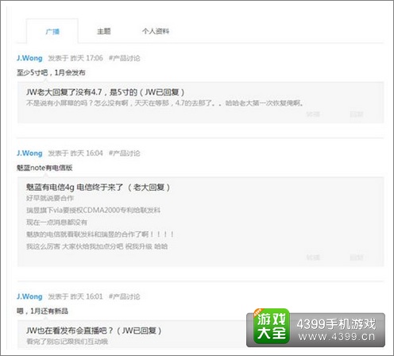Open thread titled JW也在看发布会直播吧？
This screenshot has height=356, width=394.
point(94,331)
